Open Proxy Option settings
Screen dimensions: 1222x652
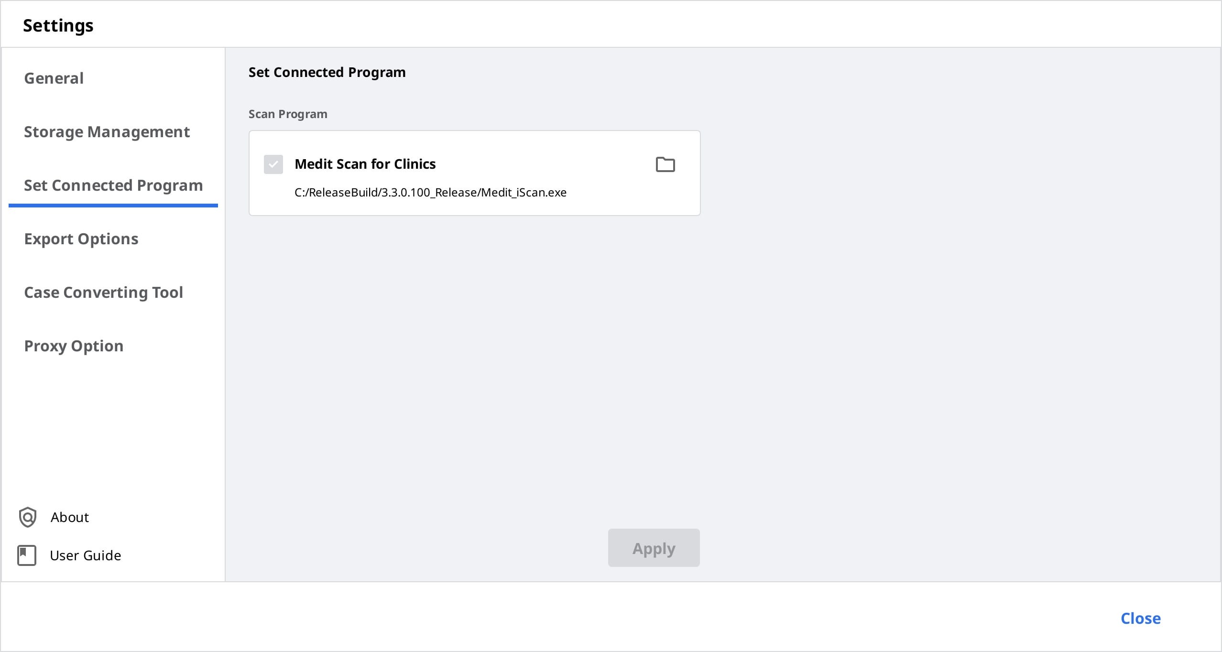75,346
